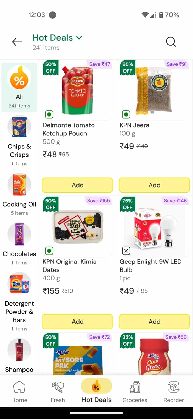
Task: Tap the Hot Deals flame icon
Action: (96, 386)
